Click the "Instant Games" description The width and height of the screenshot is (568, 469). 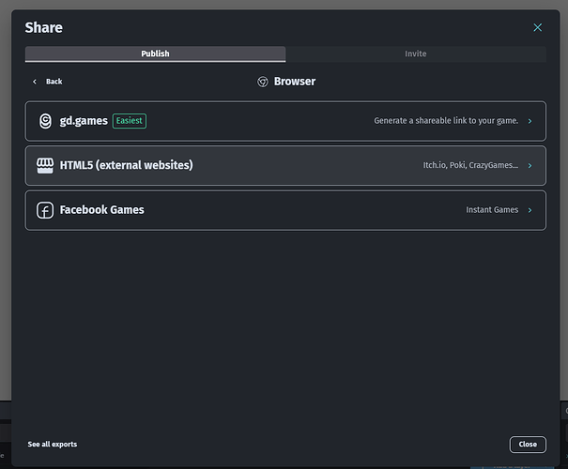tap(492, 210)
